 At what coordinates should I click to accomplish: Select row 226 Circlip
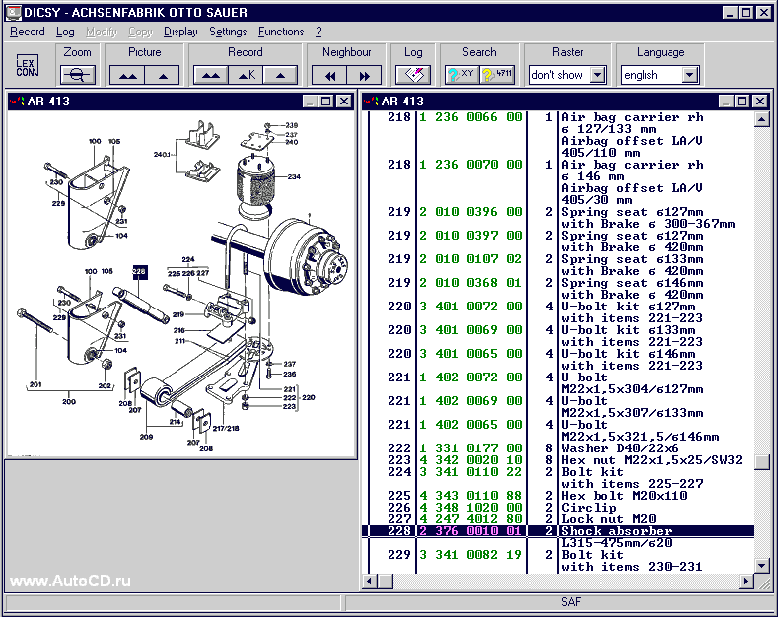point(558,508)
